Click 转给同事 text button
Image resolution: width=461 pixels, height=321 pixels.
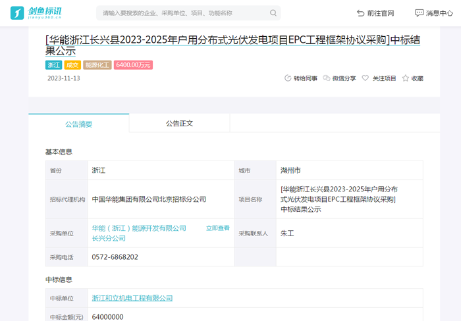coord(306,78)
